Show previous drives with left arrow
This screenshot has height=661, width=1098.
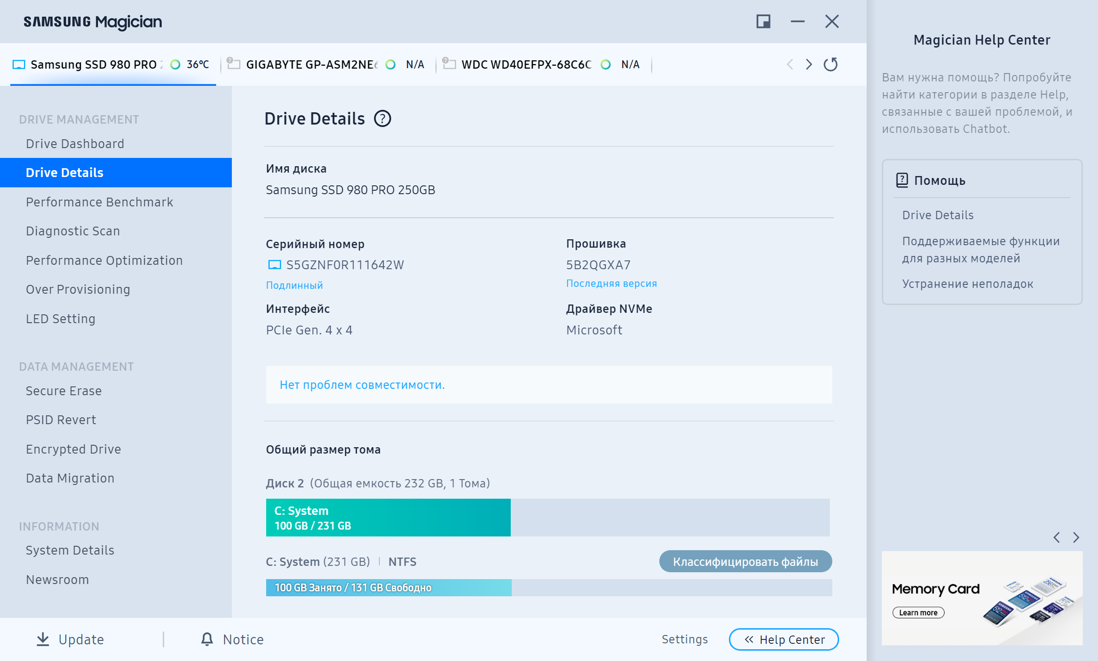[790, 64]
